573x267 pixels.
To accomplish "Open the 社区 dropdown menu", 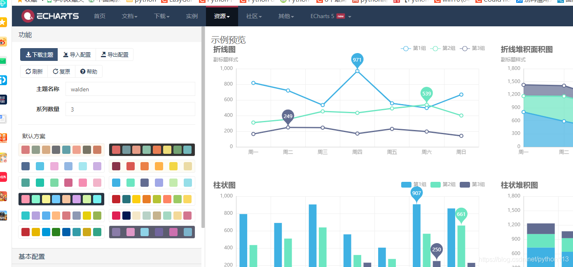I will pos(254,16).
